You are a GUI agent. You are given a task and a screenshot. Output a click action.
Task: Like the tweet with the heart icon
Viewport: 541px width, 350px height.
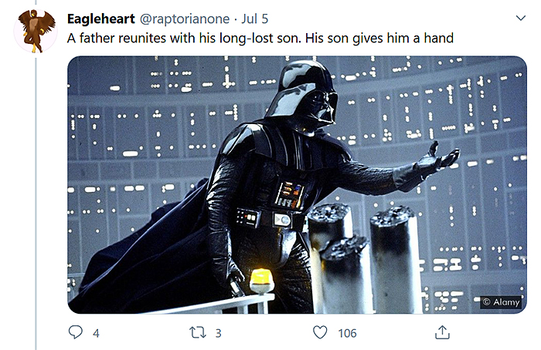click(320, 332)
